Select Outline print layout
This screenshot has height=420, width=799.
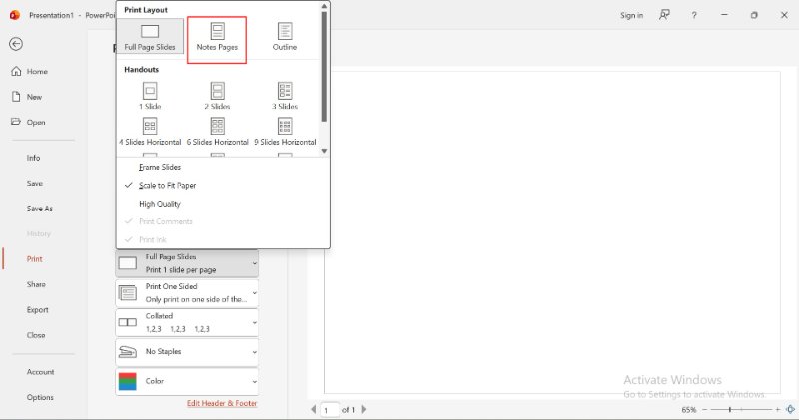(285, 37)
